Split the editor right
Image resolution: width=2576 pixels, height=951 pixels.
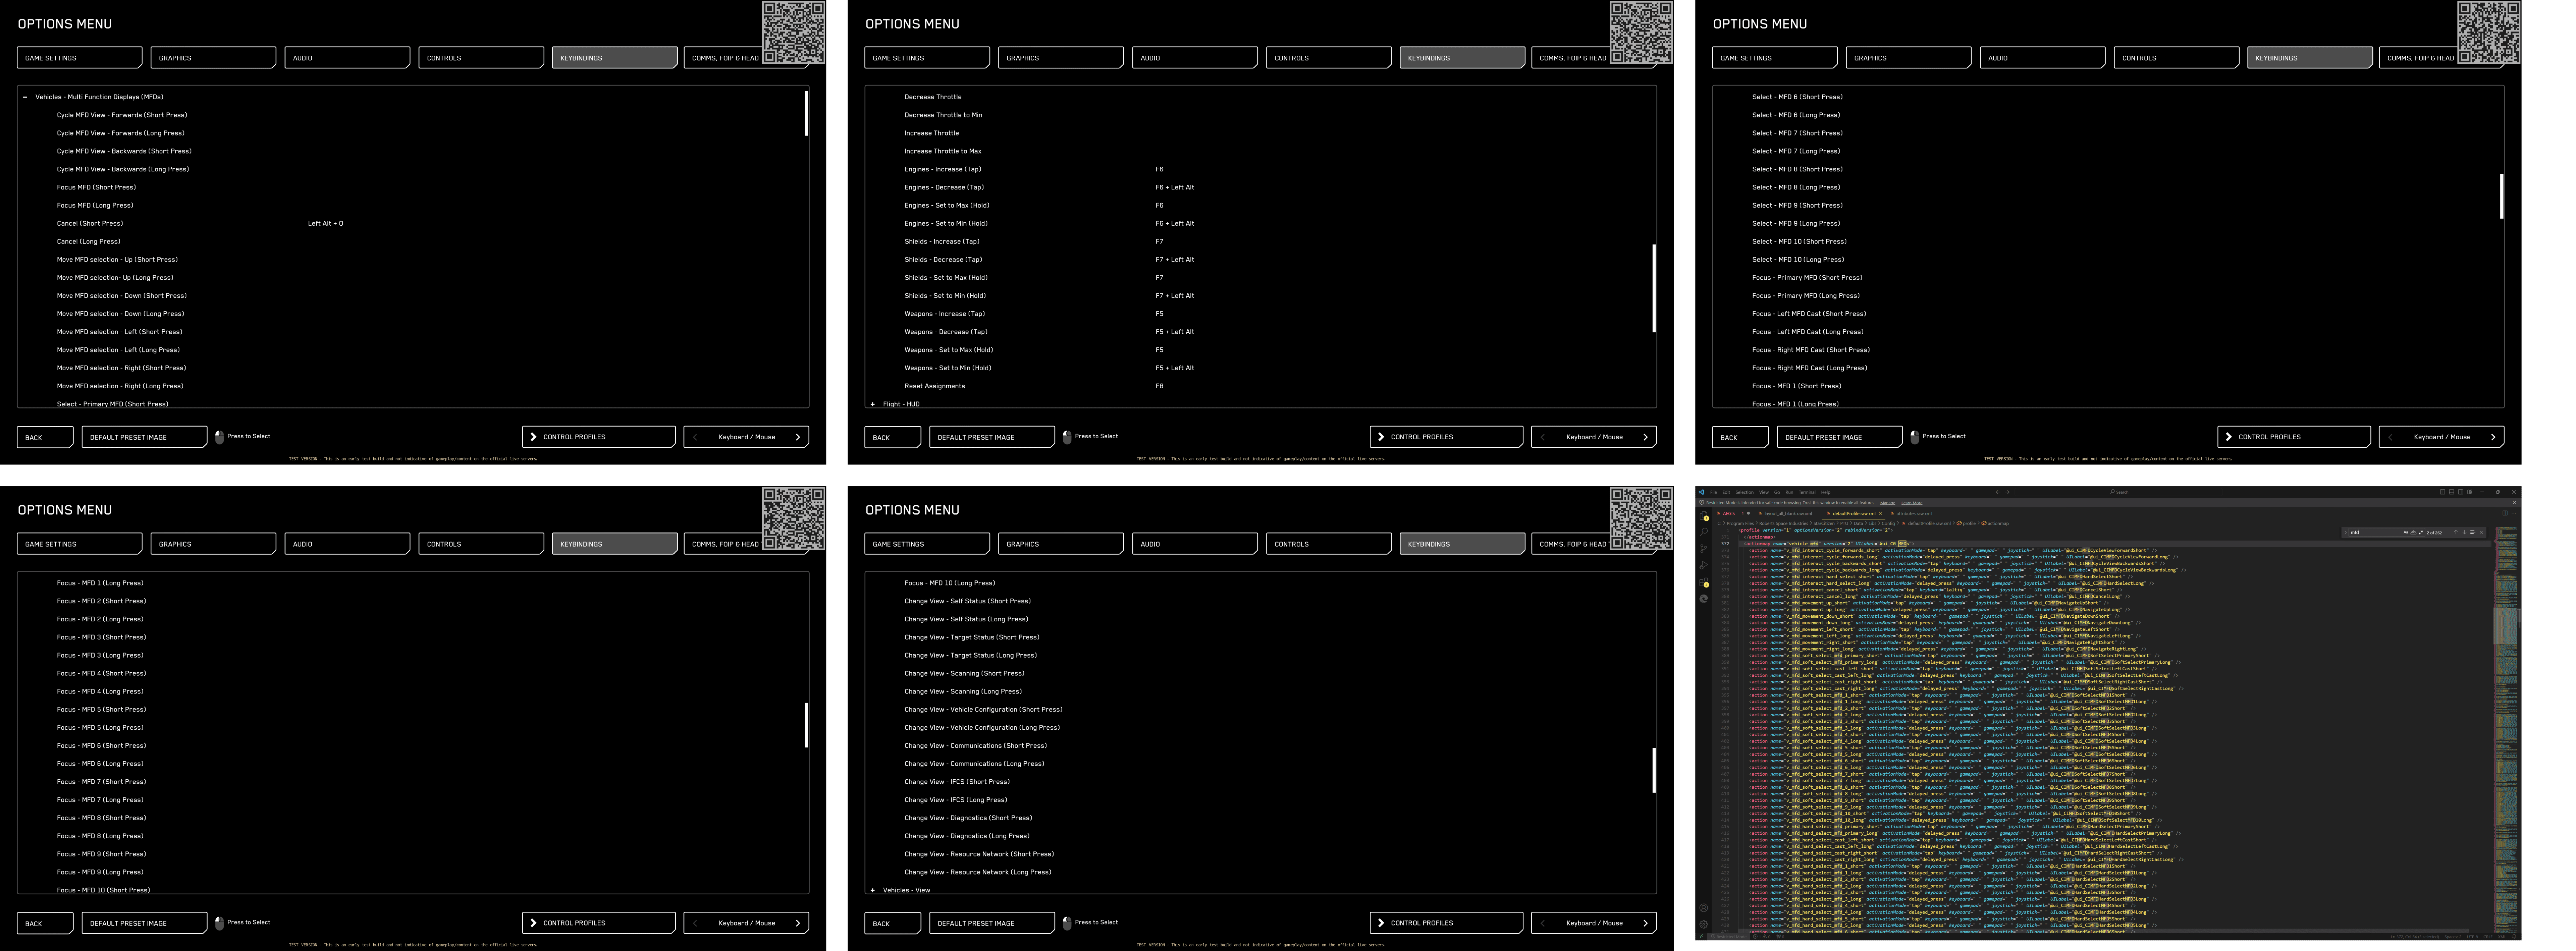coord(2505,513)
